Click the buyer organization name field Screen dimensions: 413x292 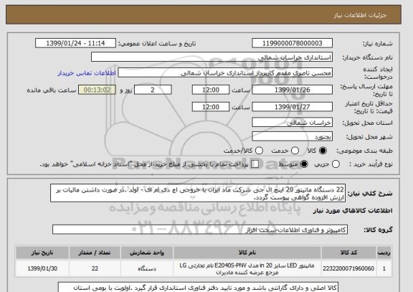pos(212,57)
